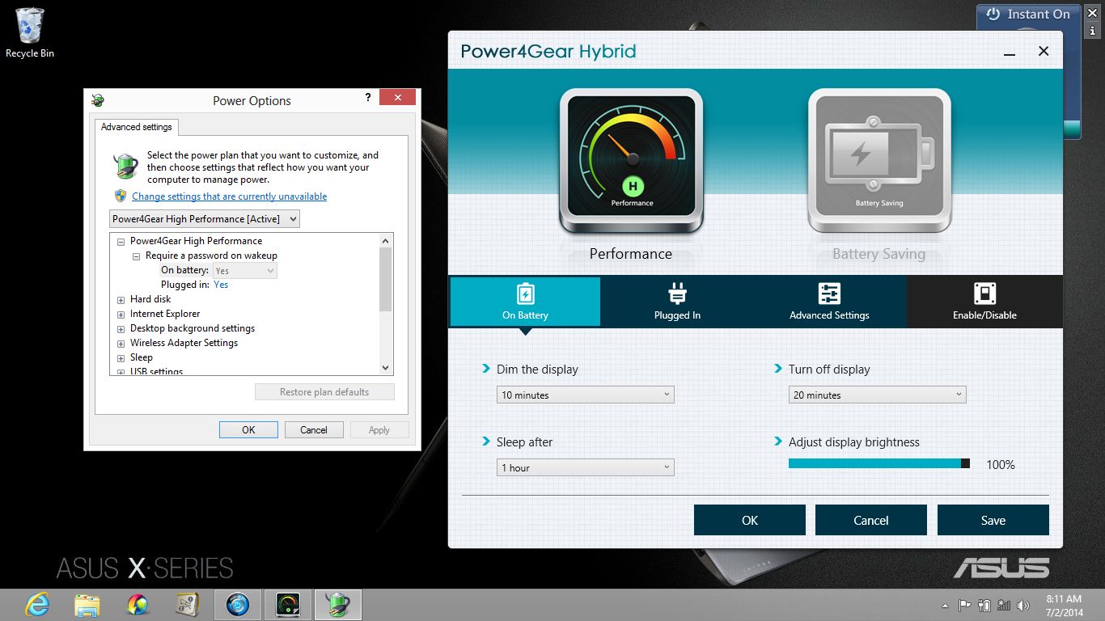Select the Battery Saving mode icon
This screenshot has height=621, width=1105.
tap(879, 161)
